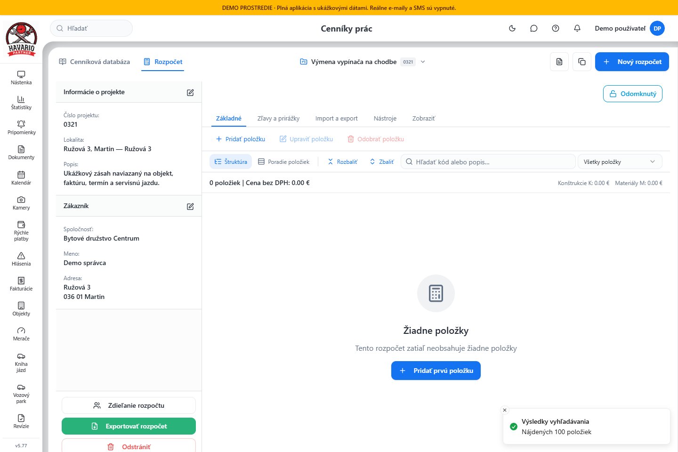
Task: Open Demo používateľ user menu
Action: click(x=630, y=28)
